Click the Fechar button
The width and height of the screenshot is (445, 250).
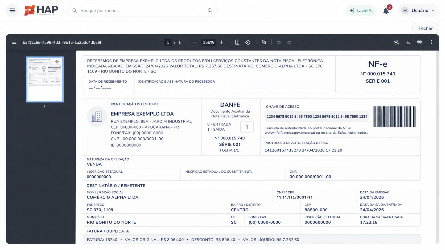click(425, 28)
